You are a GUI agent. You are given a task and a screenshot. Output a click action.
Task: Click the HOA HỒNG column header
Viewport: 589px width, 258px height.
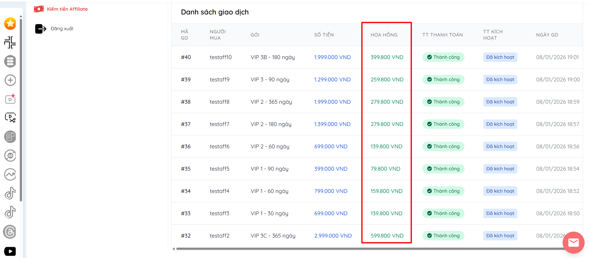[384, 35]
